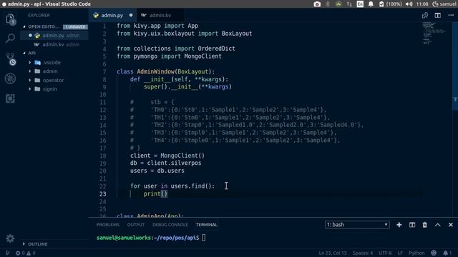
Task: Split the terminal panel
Action: point(412,225)
